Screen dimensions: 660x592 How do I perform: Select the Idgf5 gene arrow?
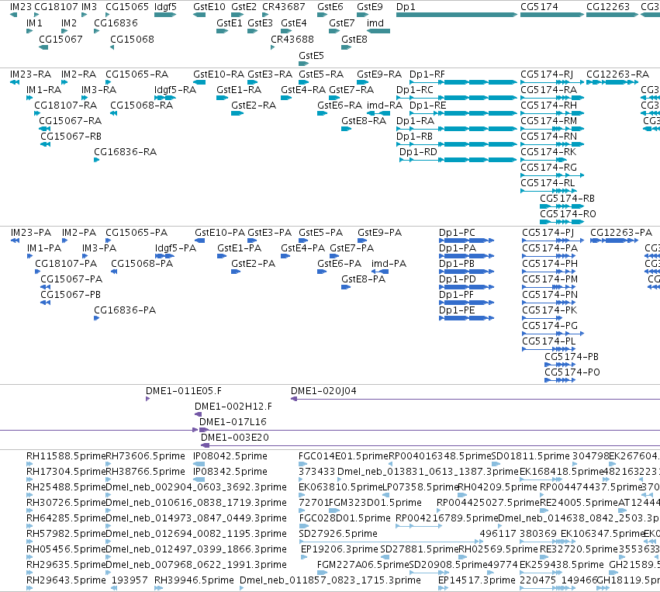(x=165, y=15)
